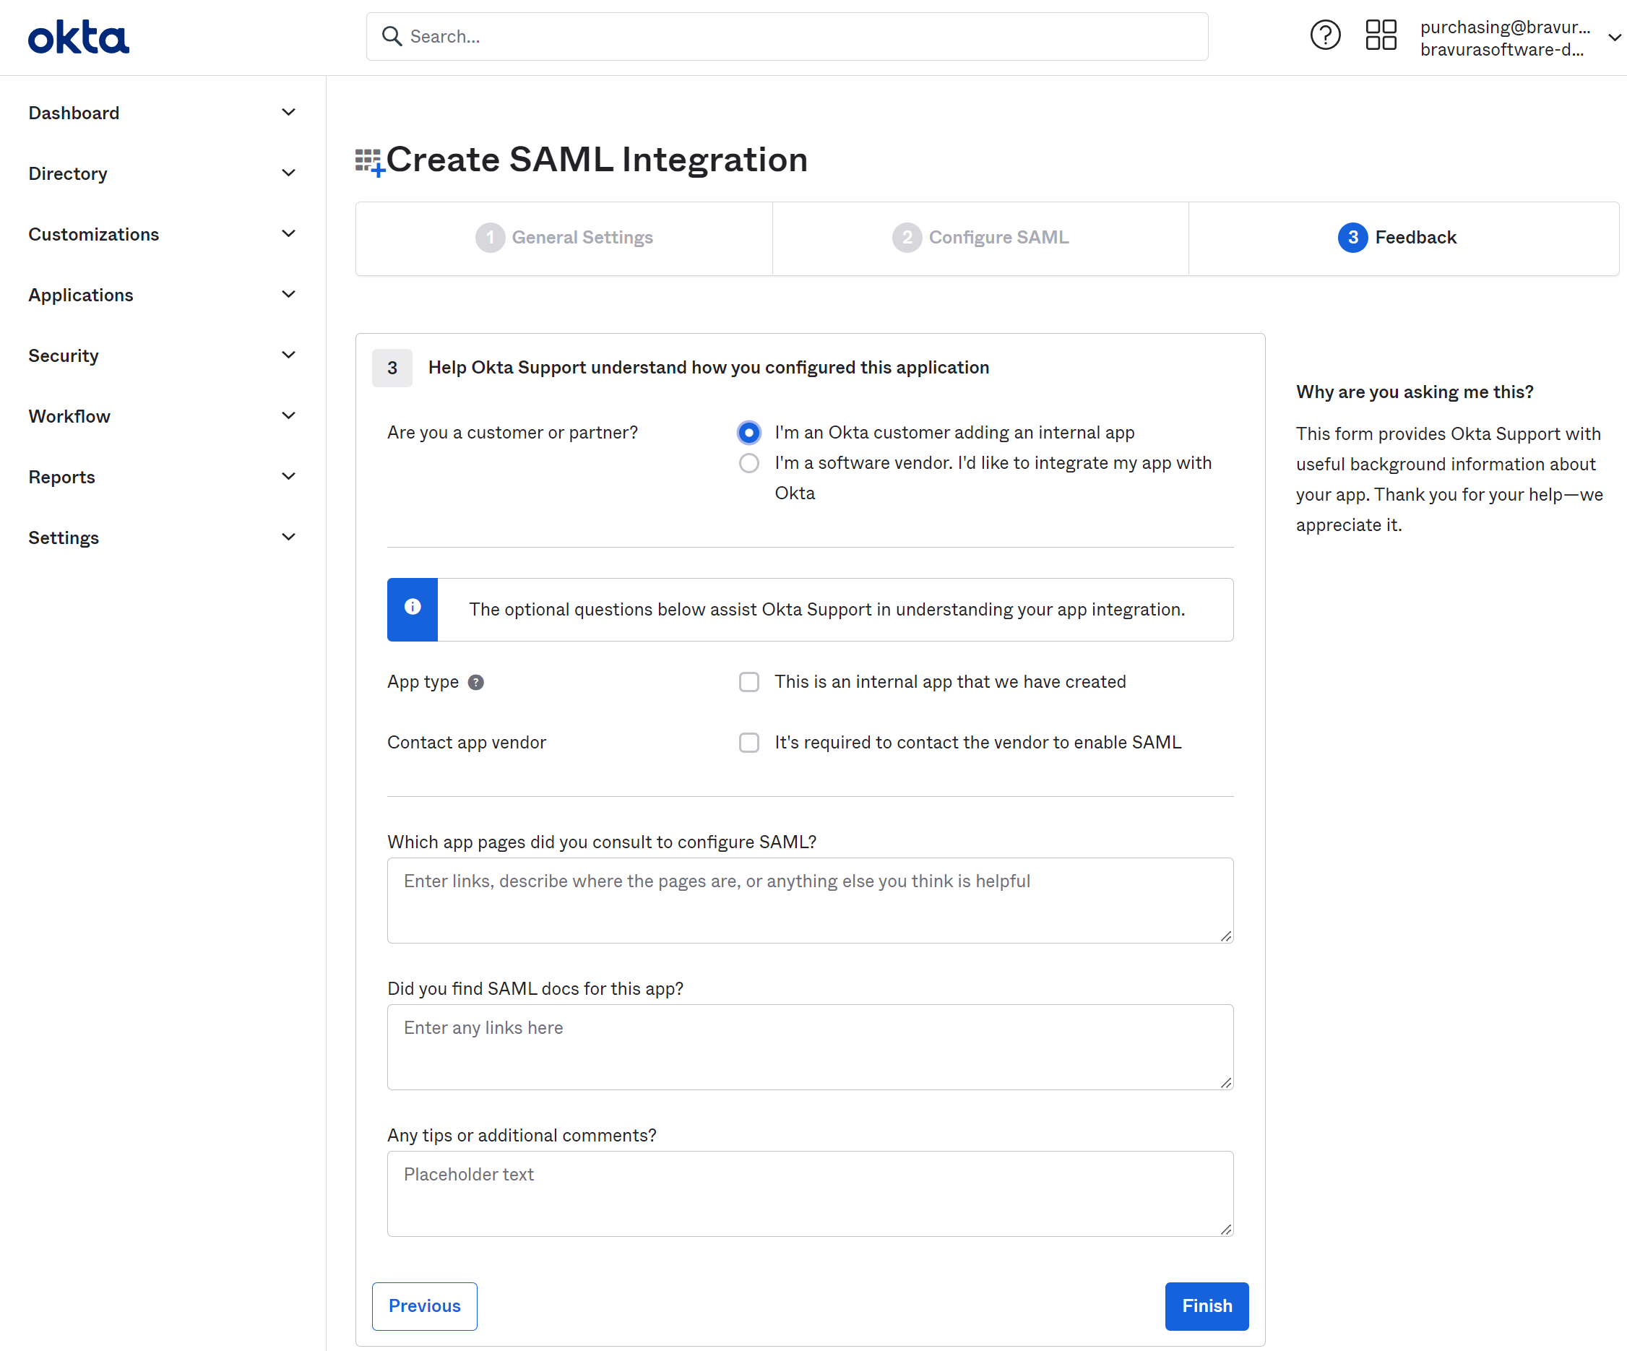Image resolution: width=1627 pixels, height=1351 pixels.
Task: Click the resize handle of 'Which app pages' area
Action: coord(1226,936)
